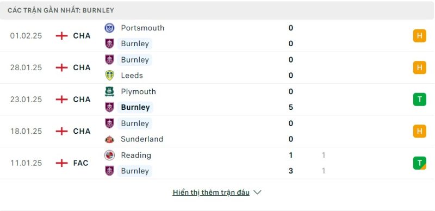Select the bold Burnley name in Plymouth match

135,107
